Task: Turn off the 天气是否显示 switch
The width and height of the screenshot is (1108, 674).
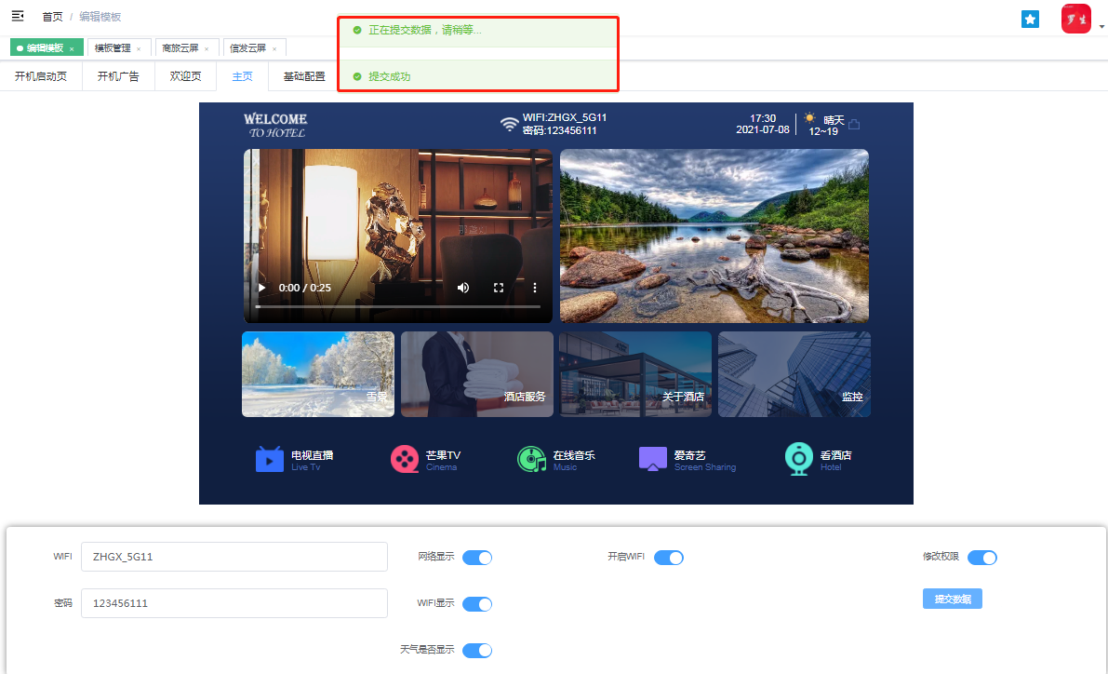Action: pos(476,651)
